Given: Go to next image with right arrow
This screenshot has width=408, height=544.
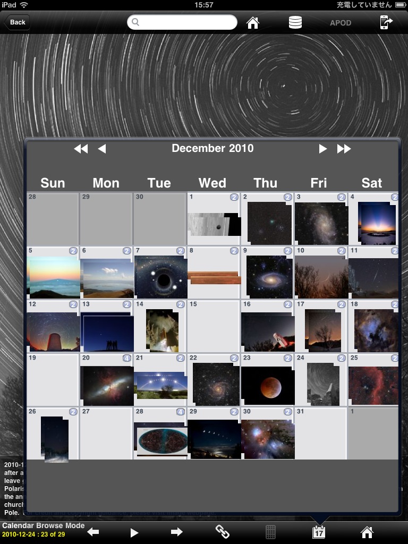Looking at the screenshot, I should (177, 532).
